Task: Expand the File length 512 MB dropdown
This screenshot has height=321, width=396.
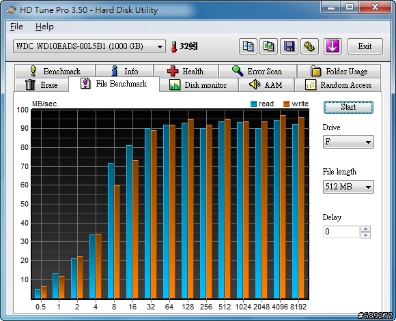Action: pyautogui.click(x=348, y=187)
